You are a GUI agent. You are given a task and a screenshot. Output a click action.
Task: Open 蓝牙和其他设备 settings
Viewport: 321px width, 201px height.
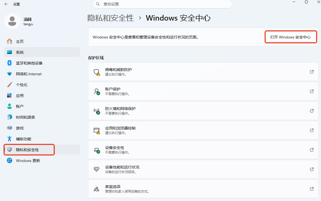point(42,63)
